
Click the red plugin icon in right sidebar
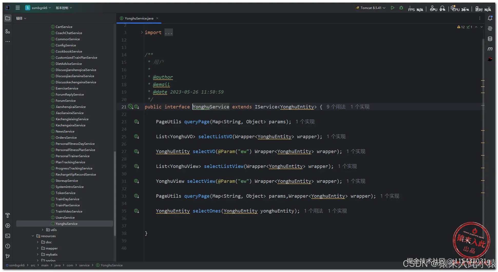coord(490,59)
